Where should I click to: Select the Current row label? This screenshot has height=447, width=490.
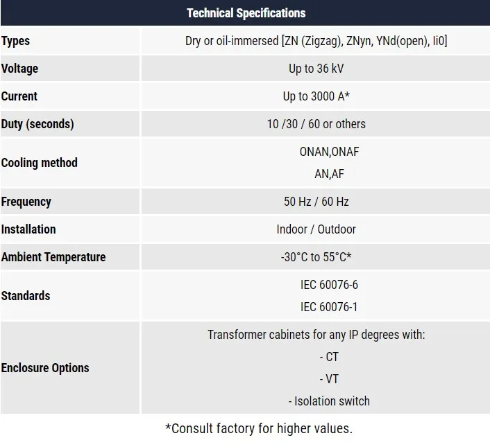click(19, 96)
